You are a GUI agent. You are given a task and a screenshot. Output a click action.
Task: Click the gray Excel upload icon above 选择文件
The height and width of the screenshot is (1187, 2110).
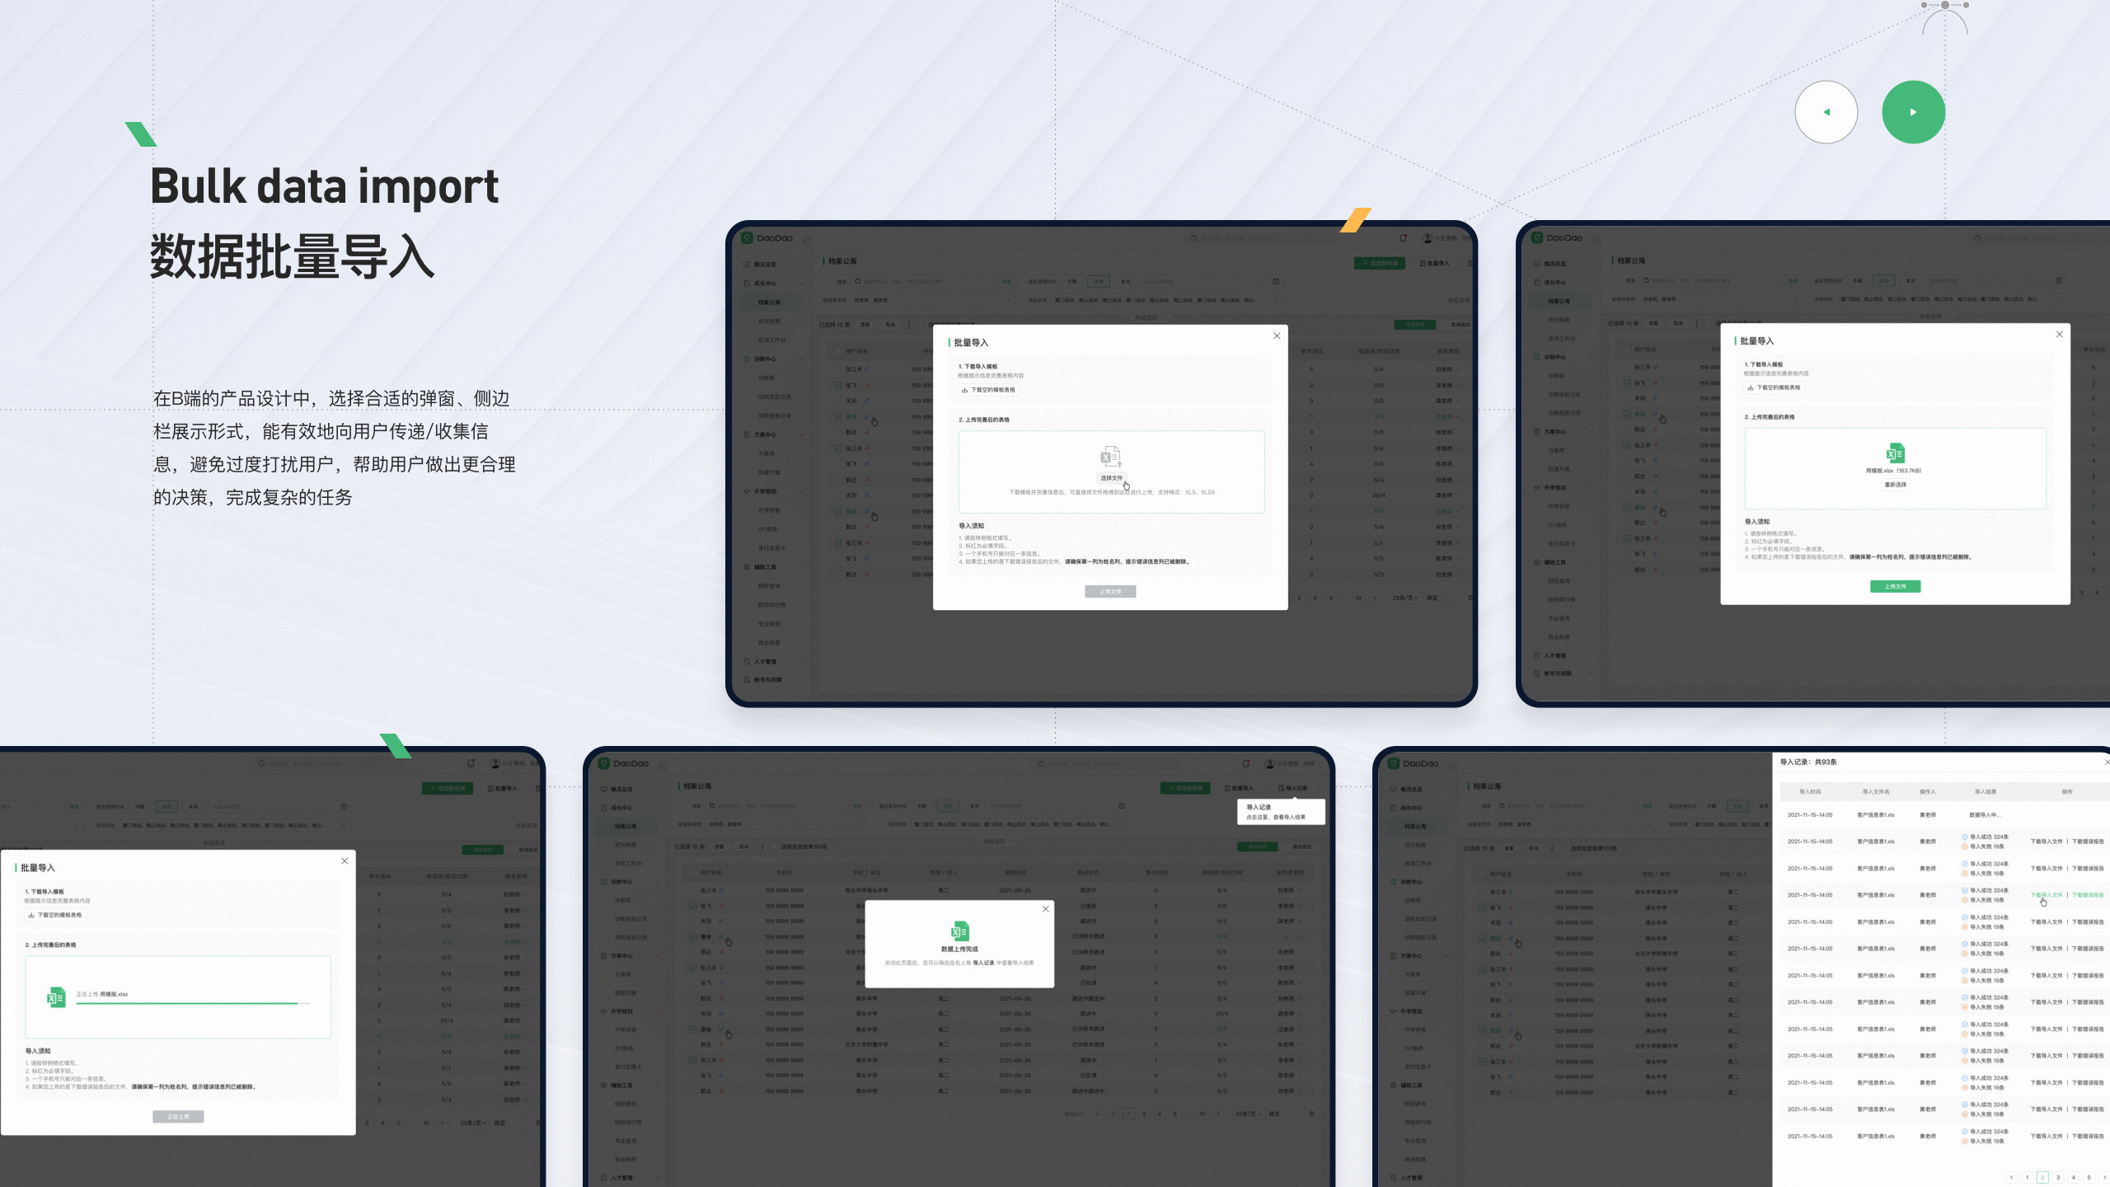click(1110, 457)
